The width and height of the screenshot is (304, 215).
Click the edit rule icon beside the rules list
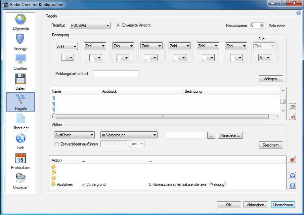(x=292, y=107)
